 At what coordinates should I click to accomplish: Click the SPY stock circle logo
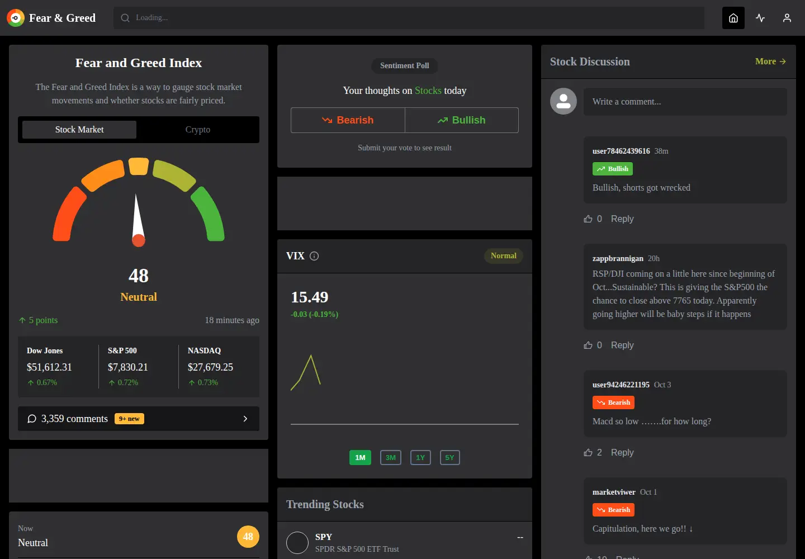tap(297, 543)
